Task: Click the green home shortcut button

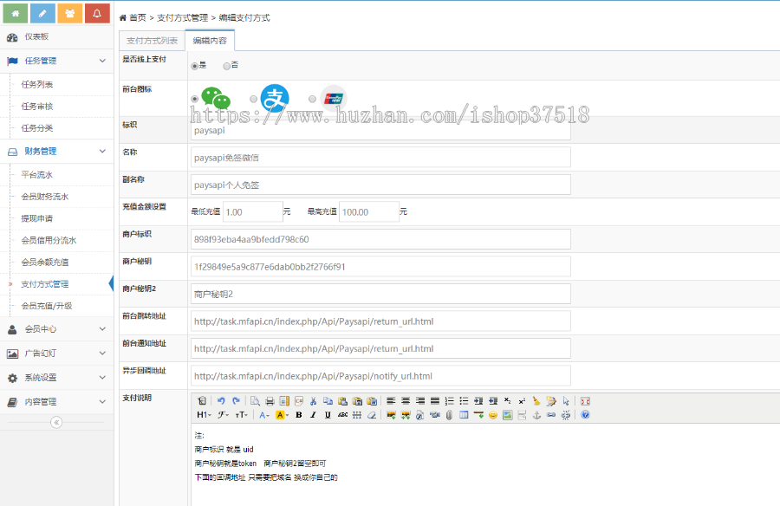Action: (x=15, y=13)
